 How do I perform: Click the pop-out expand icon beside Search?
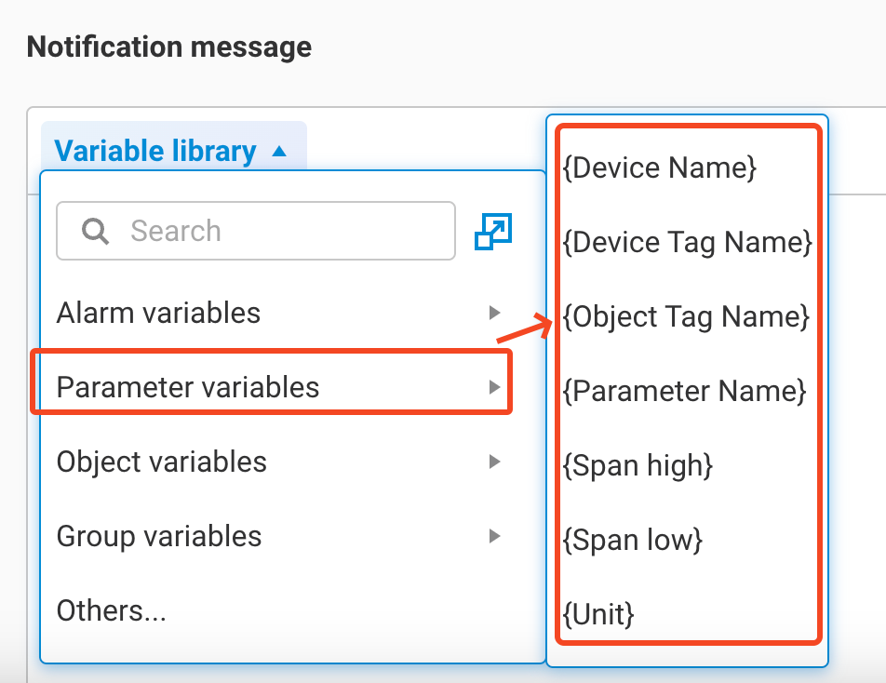[x=493, y=232]
